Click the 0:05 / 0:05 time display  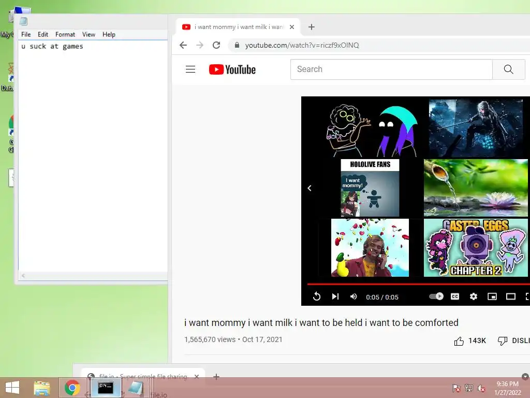(382, 297)
